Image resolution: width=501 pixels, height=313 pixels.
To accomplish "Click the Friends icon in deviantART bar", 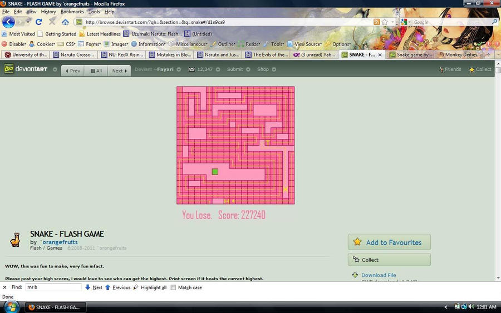I will 441,69.
